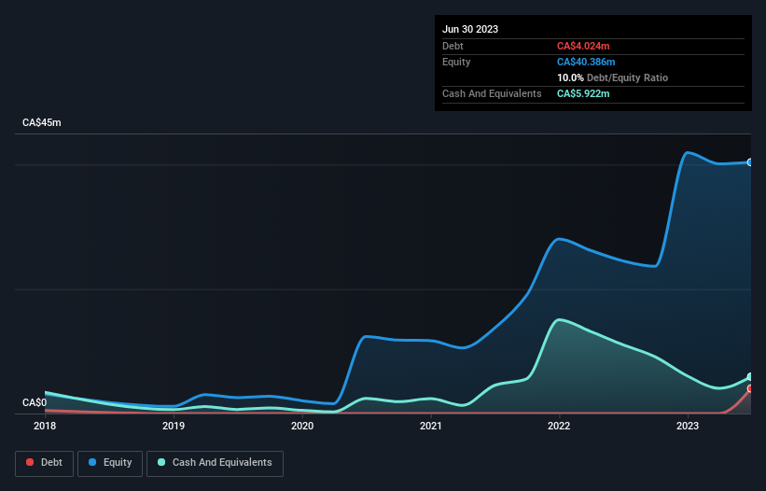Select the Debt endpoint marker on chart
Image resolution: width=766 pixels, height=491 pixels.
coord(750,388)
